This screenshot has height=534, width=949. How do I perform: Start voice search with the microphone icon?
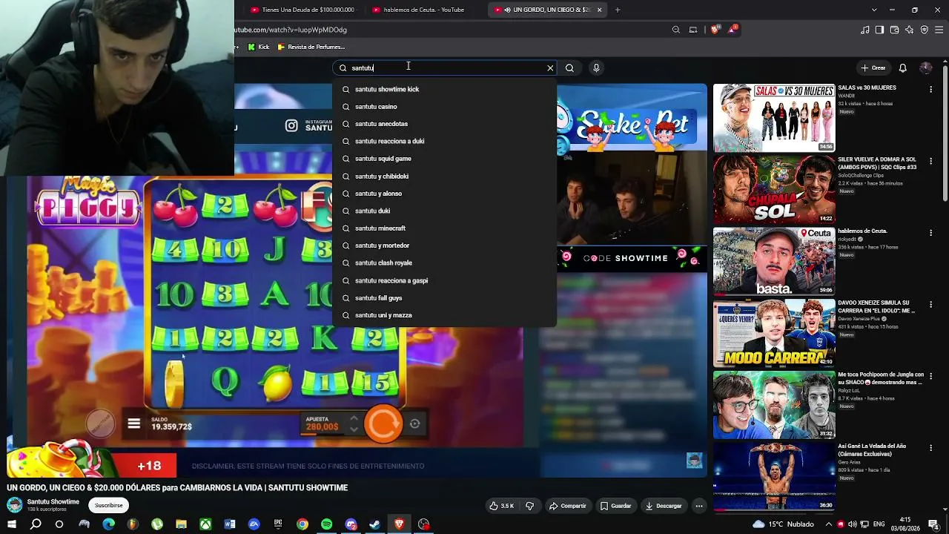[596, 68]
